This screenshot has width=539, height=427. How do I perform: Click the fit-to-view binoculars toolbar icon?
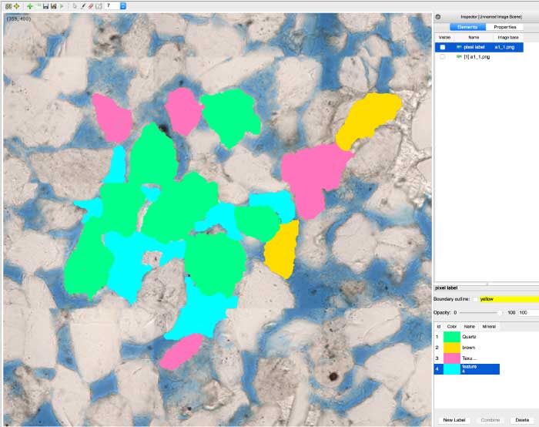(8, 6)
